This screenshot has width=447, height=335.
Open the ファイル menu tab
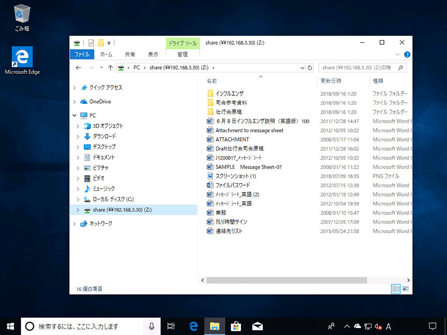point(82,55)
